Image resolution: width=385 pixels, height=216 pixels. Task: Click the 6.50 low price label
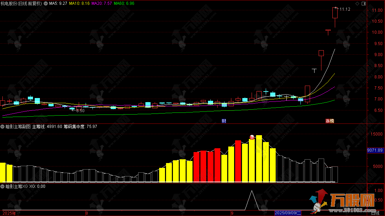[80, 111]
